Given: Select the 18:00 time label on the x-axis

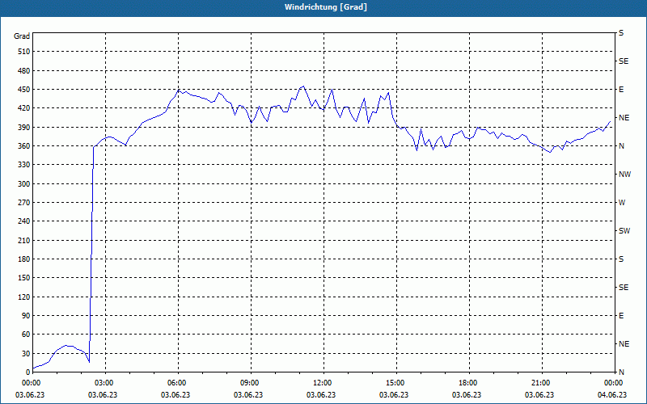Looking at the screenshot, I should 469,383.
